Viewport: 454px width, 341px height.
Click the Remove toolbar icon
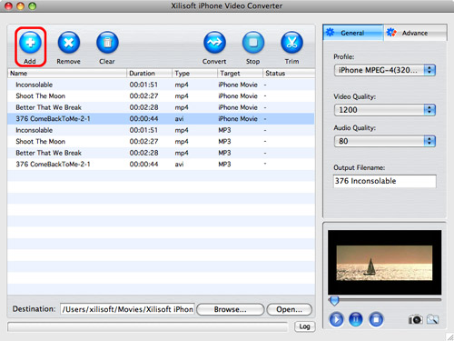pos(69,43)
